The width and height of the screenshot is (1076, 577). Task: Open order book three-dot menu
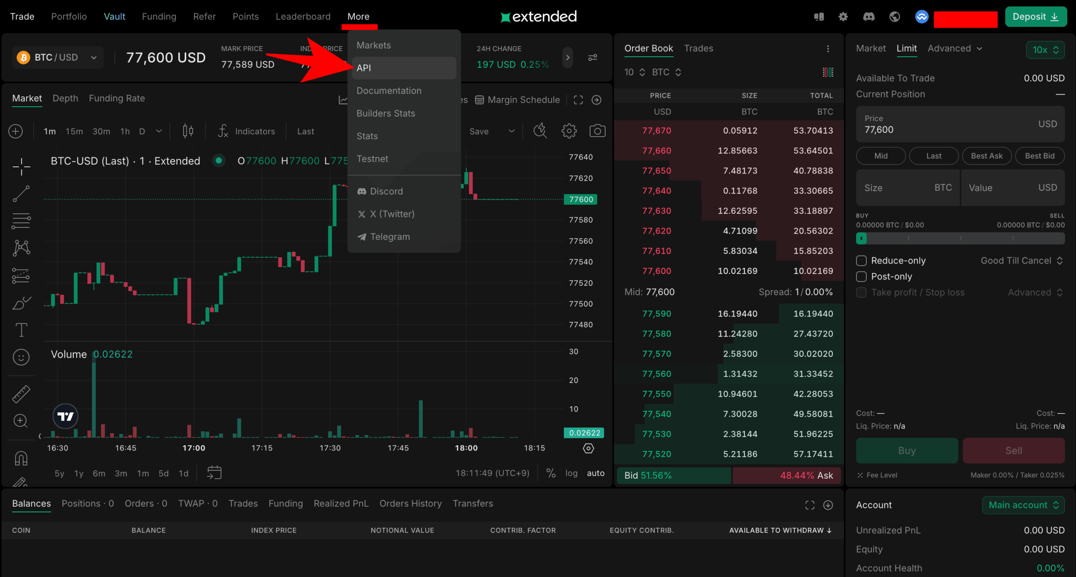828,49
